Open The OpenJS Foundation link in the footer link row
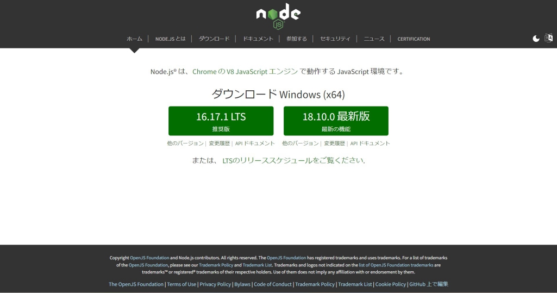Viewport: 557px width, 293px height. coord(136,284)
